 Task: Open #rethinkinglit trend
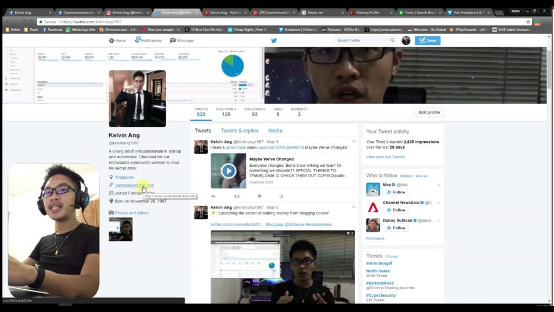coord(379,263)
